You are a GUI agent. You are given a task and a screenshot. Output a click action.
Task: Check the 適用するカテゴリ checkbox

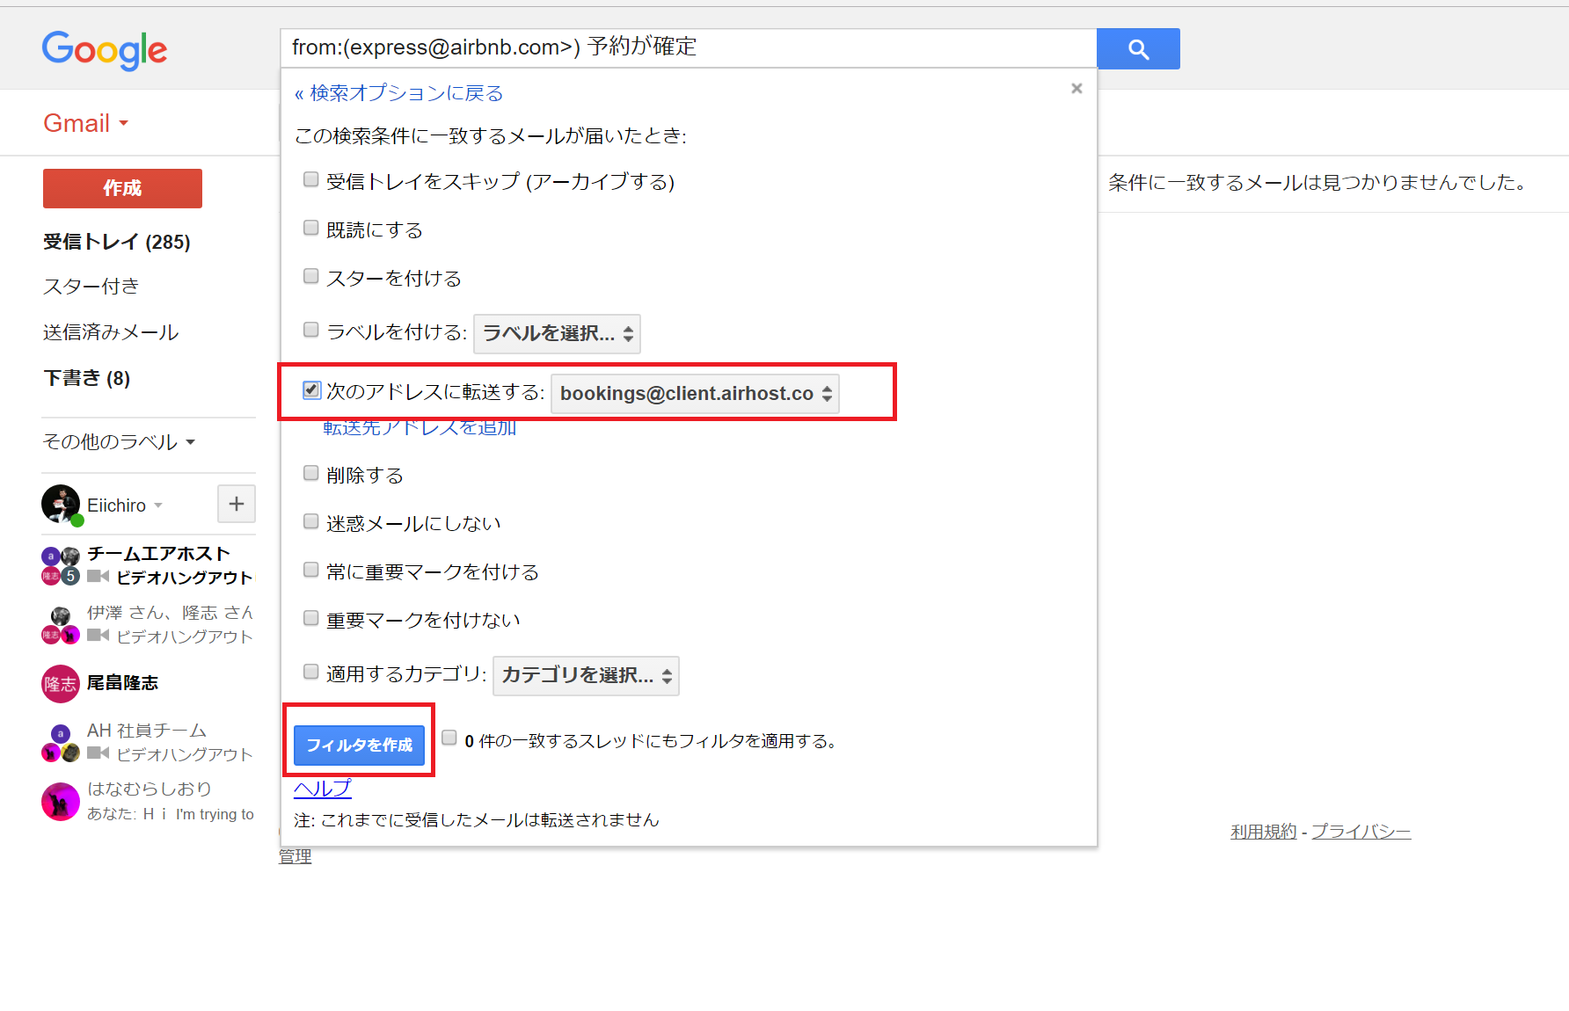[x=310, y=672]
